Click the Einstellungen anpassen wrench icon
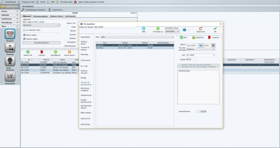This screenshot has height=148, width=280. (23, 10)
